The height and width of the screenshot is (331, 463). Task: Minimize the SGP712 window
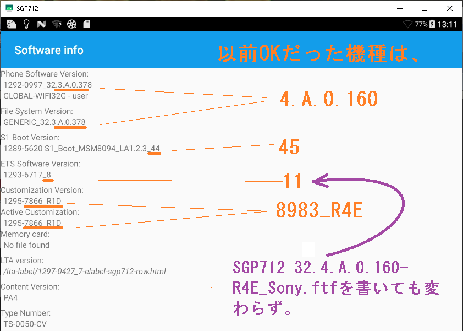400,8
